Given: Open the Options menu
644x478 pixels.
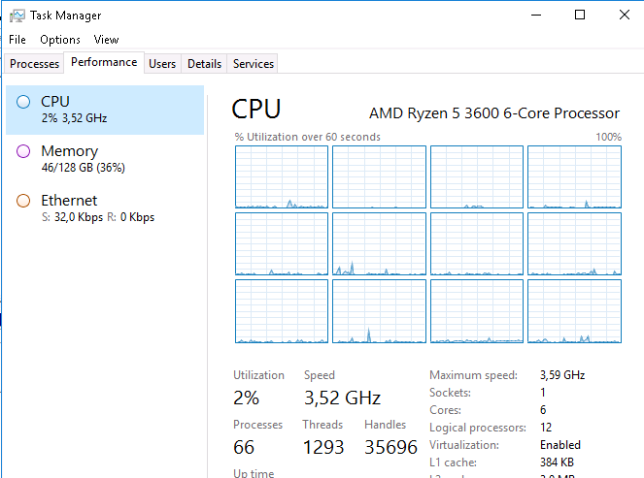Looking at the screenshot, I should coord(60,40).
